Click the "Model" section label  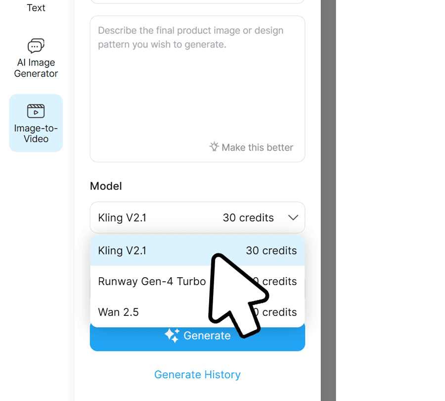tap(106, 186)
